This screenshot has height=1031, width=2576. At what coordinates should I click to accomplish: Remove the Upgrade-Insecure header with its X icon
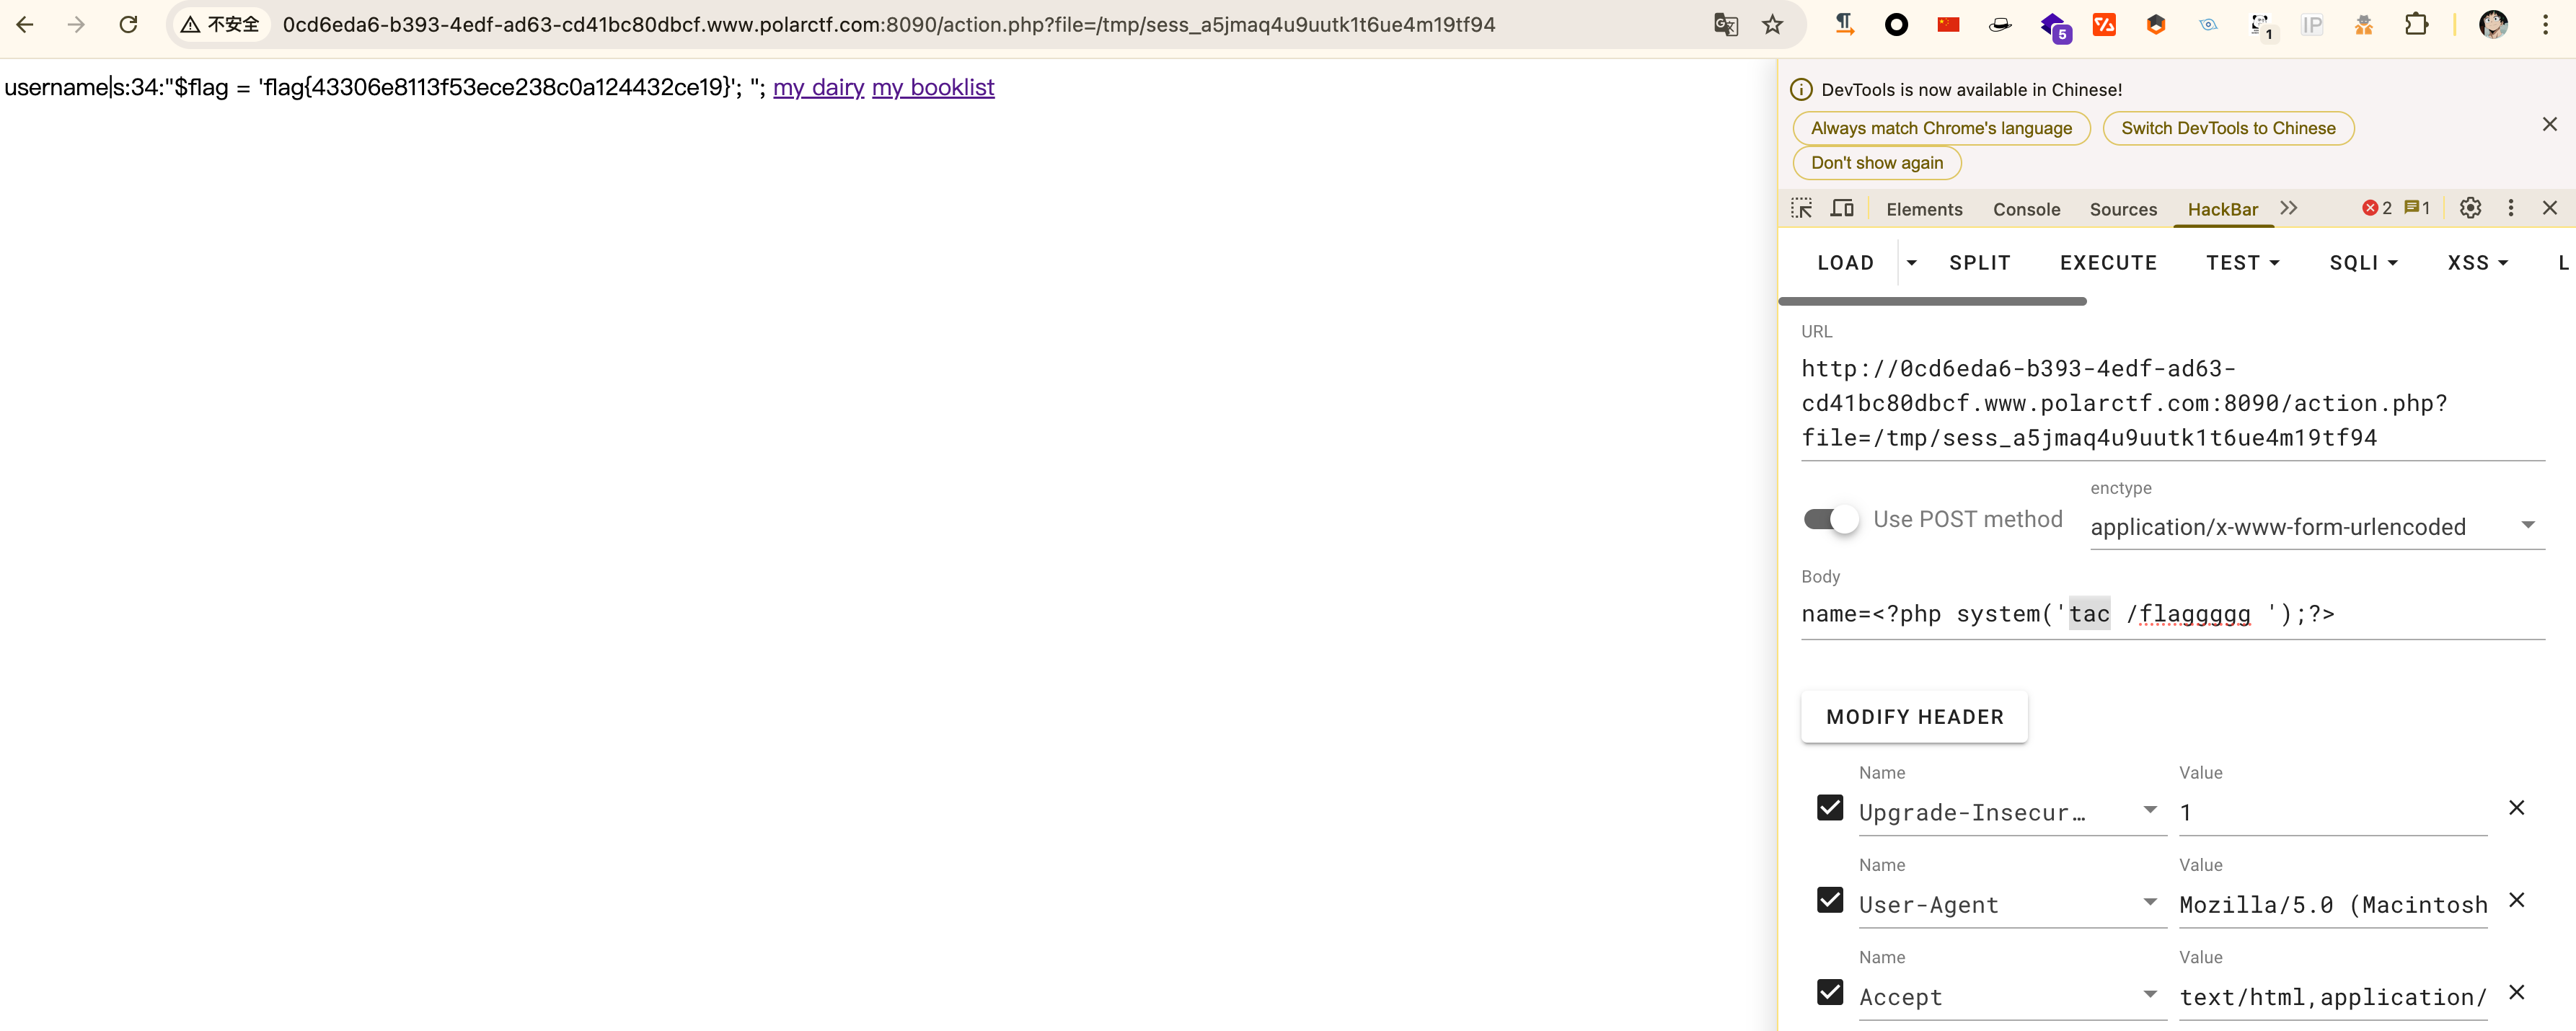[2516, 808]
